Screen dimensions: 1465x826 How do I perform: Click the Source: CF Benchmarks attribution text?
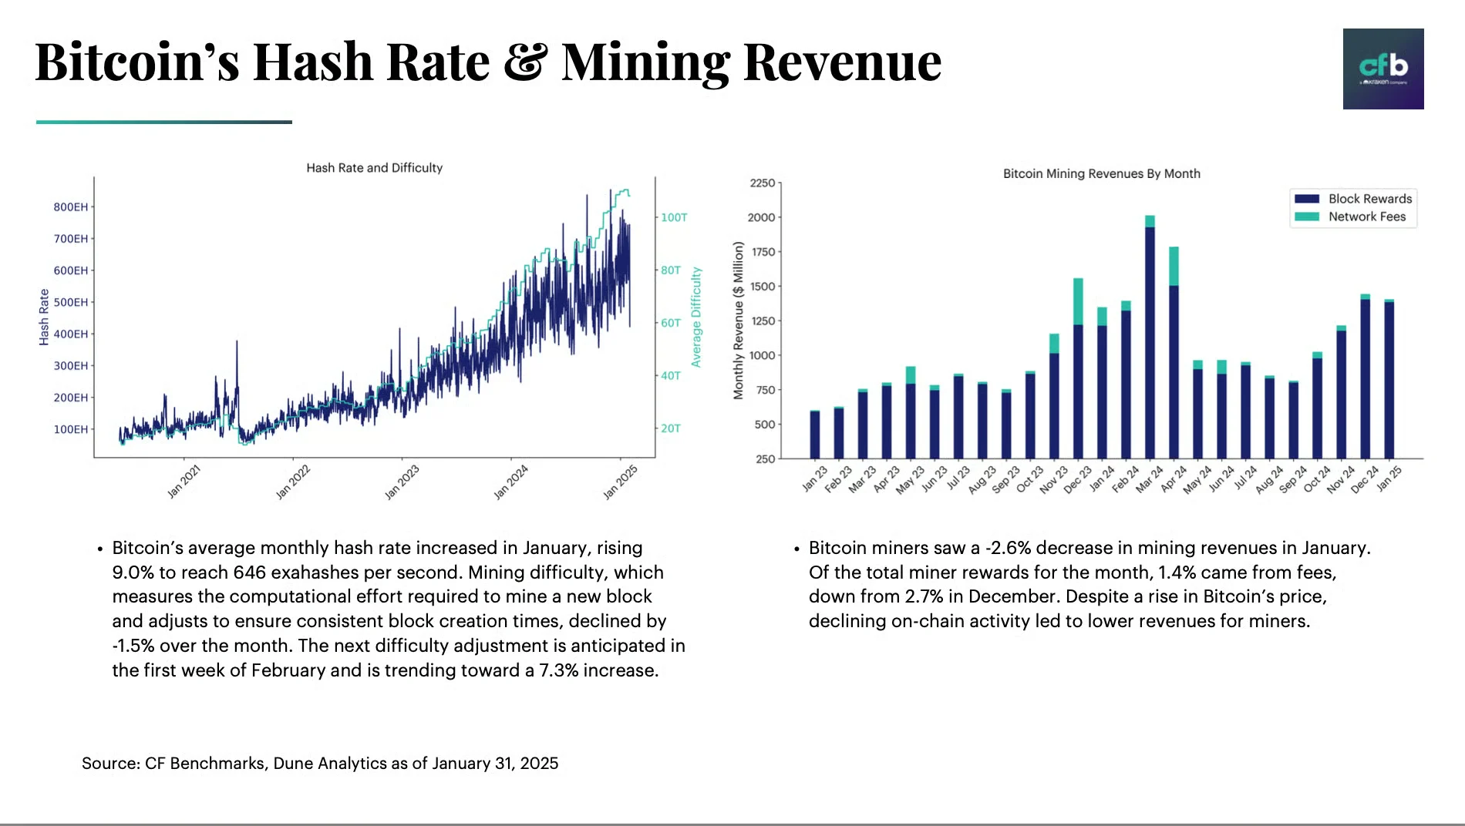[x=320, y=763]
